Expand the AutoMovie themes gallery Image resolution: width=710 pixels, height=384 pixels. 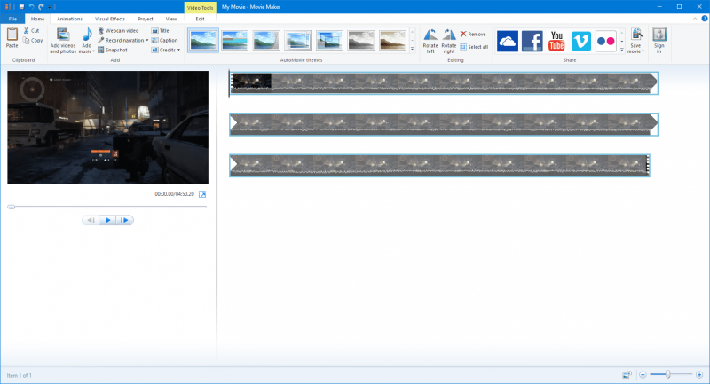pyautogui.click(x=412, y=50)
